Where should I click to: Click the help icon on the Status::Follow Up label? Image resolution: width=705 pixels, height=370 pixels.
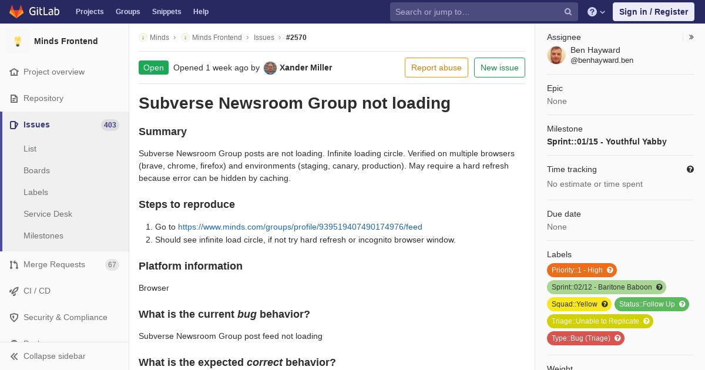pyautogui.click(x=682, y=304)
